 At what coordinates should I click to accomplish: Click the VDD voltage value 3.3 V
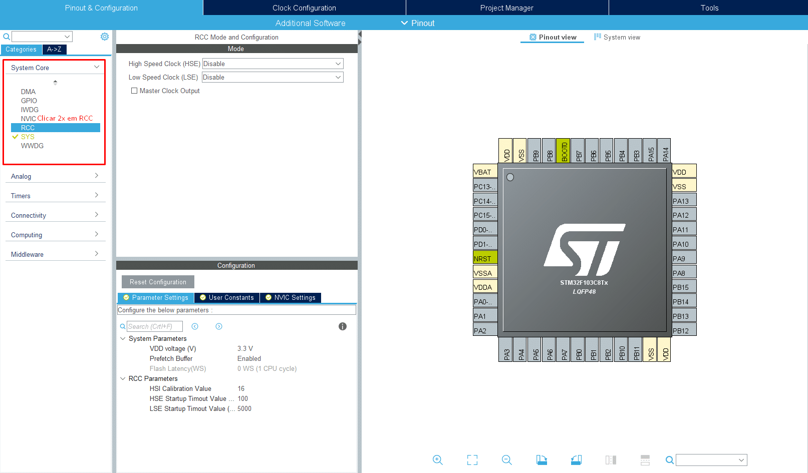245,348
